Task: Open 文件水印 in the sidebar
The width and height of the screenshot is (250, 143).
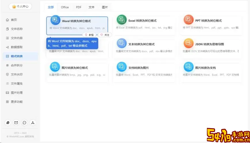Action: click(x=20, y=74)
